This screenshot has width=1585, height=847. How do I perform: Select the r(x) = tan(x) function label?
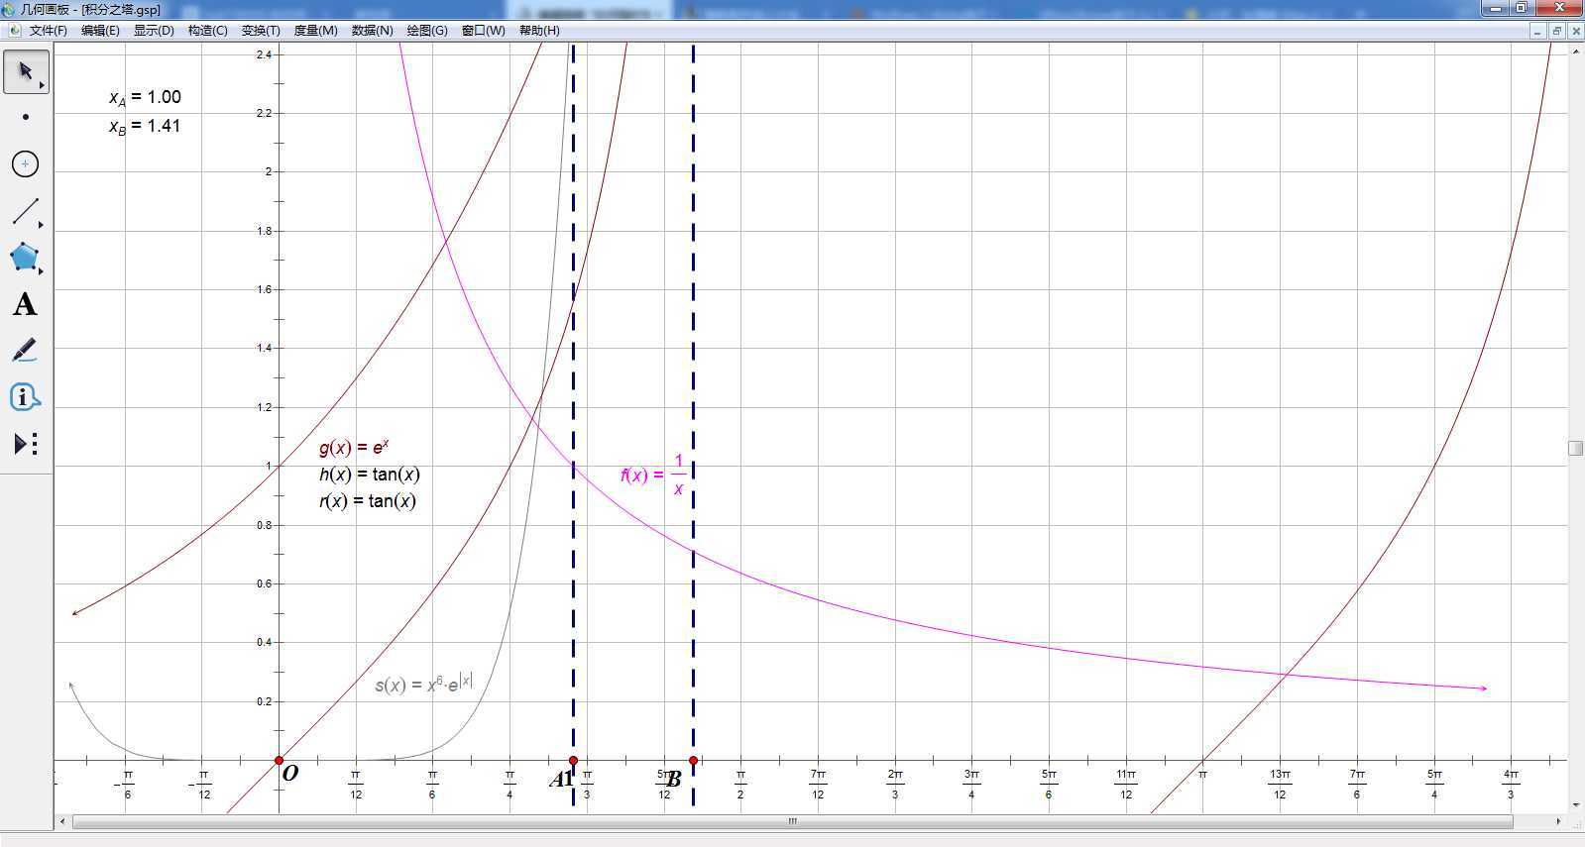pos(367,501)
